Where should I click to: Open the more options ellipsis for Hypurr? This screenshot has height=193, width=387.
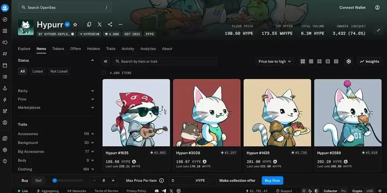click(x=120, y=24)
